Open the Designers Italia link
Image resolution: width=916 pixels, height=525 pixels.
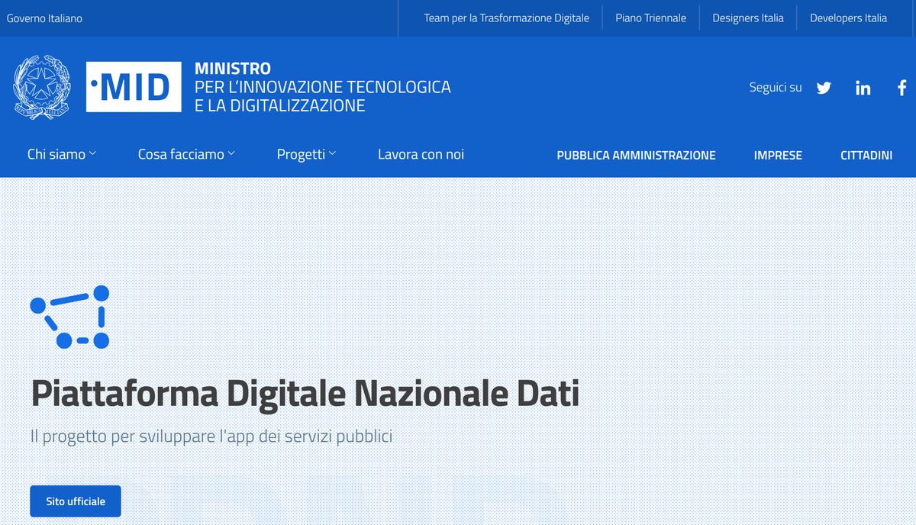click(x=748, y=18)
